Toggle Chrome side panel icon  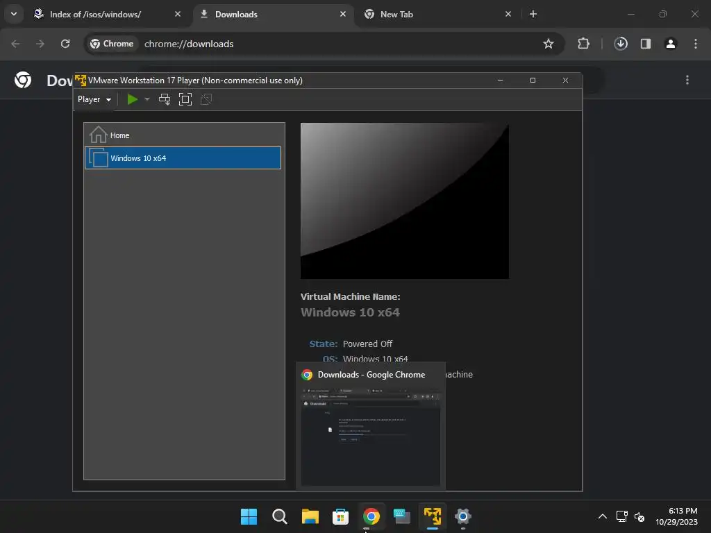(x=646, y=44)
